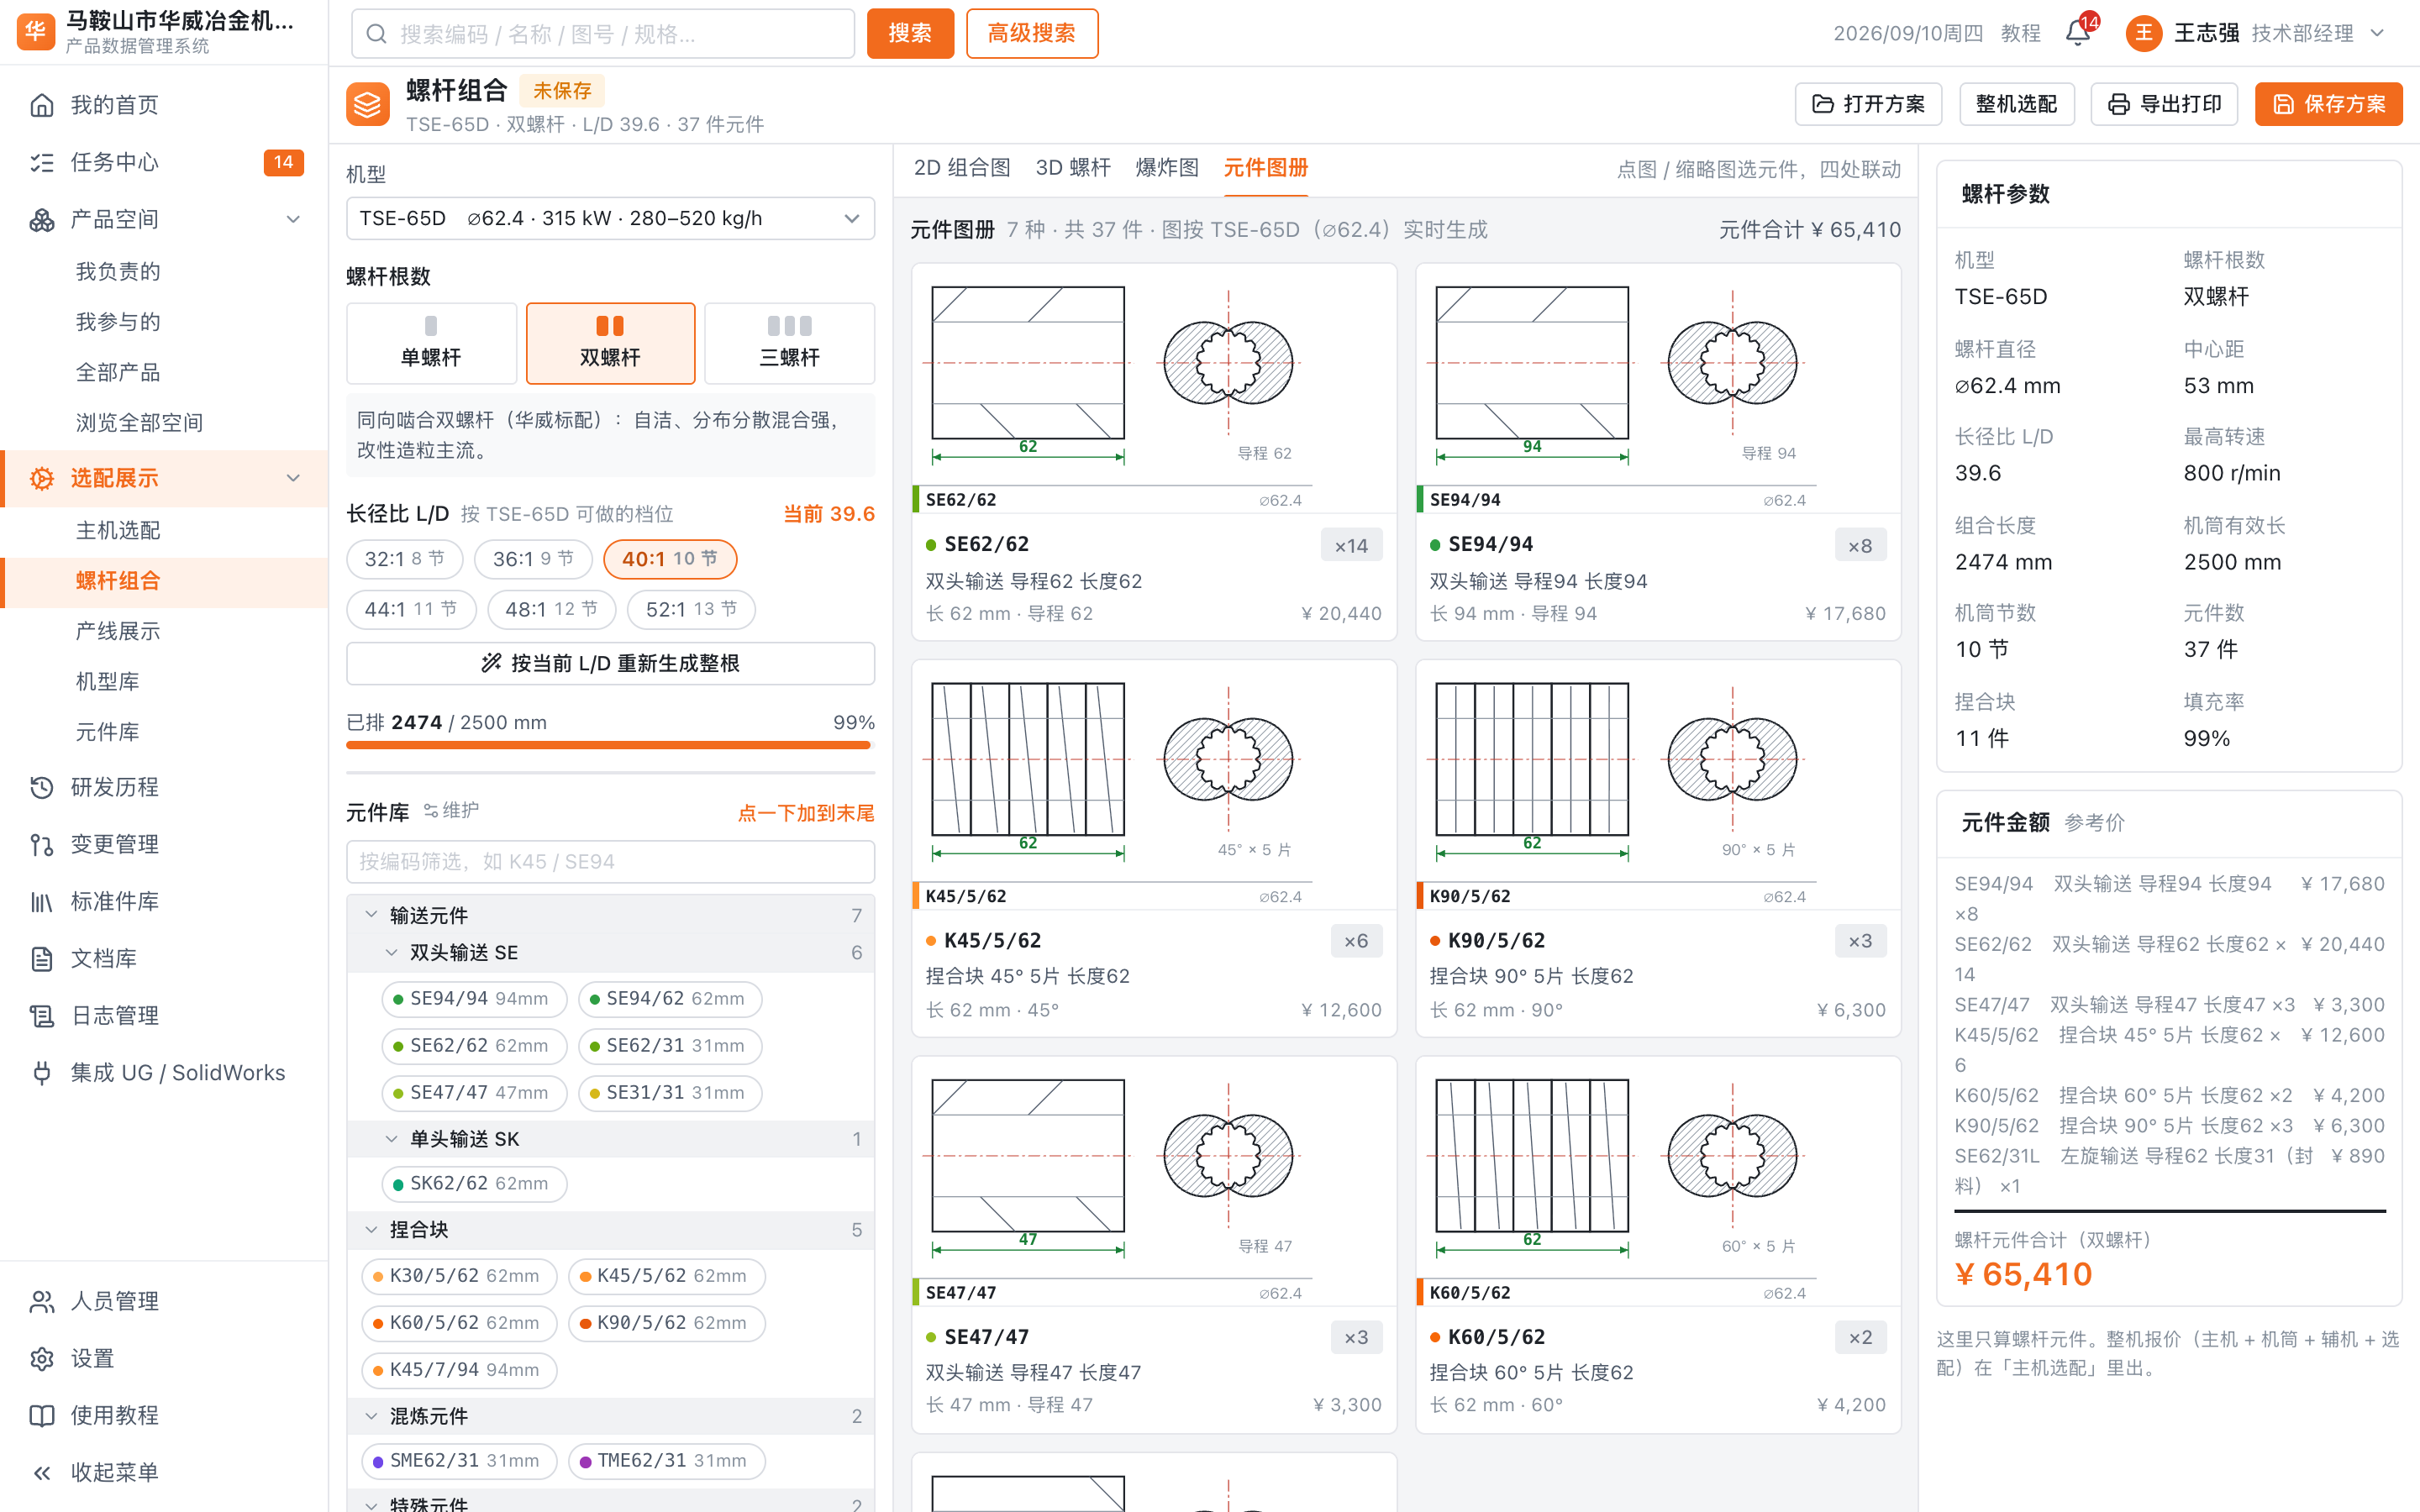Screen dimensions: 2420x1512
Task: Click the 设置 gear icon
Action: (41, 1358)
